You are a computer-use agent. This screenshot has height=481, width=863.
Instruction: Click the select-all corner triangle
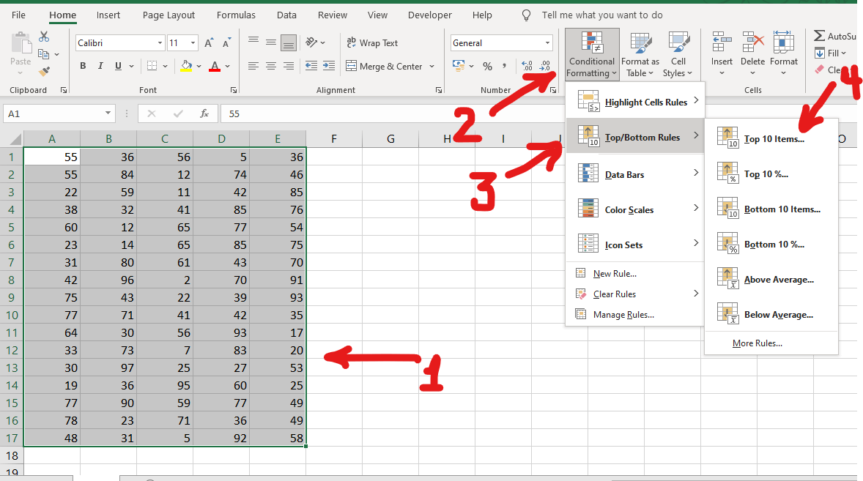click(x=15, y=139)
